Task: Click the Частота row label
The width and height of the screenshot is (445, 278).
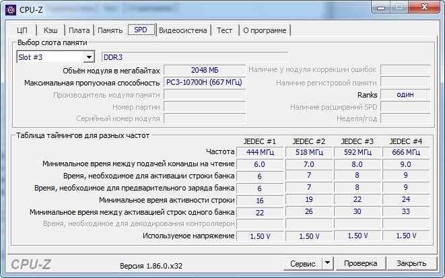Action: 220,151
